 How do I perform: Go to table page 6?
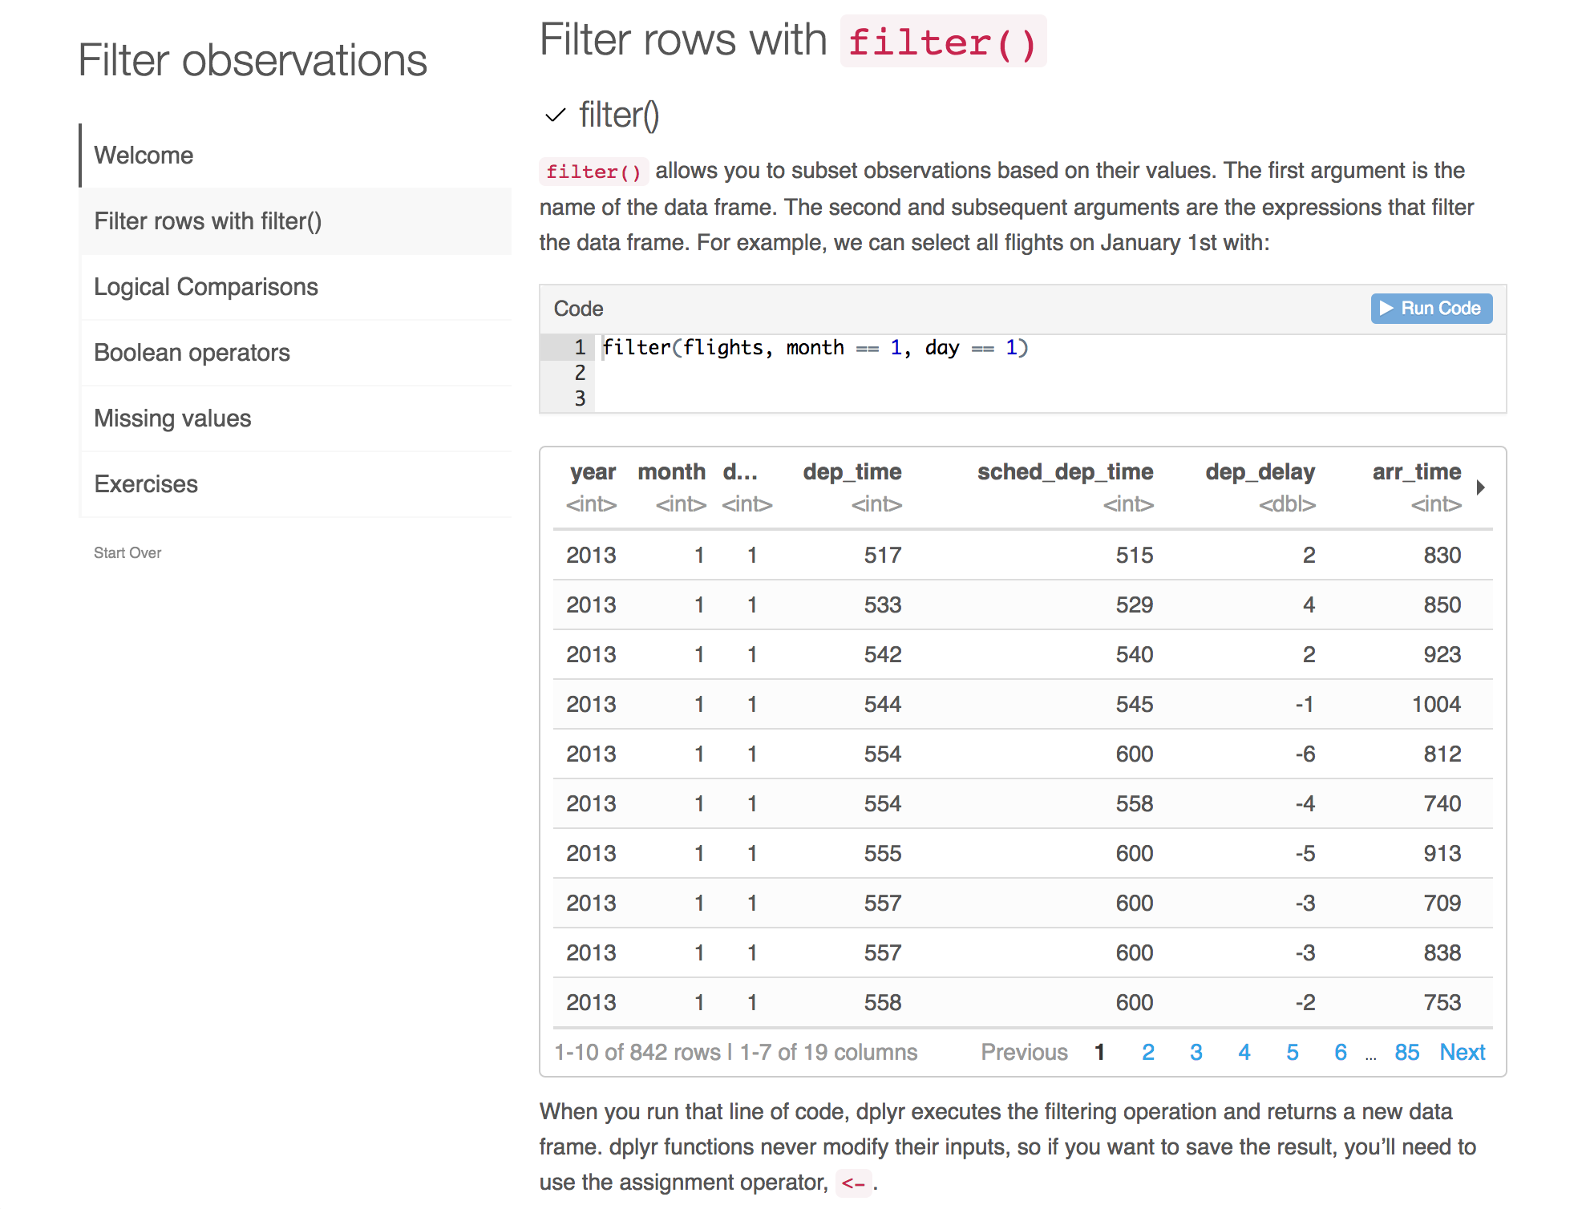tap(1341, 1053)
